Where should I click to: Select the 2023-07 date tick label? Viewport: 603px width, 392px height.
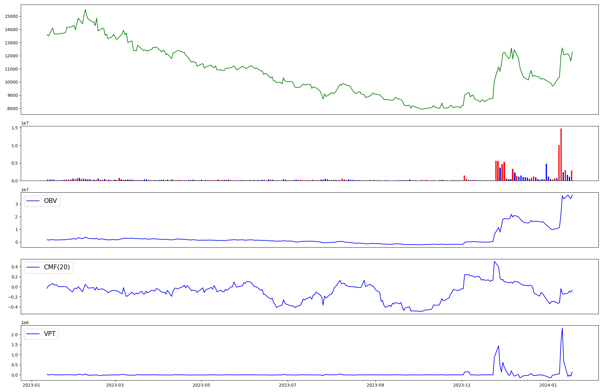288,385
